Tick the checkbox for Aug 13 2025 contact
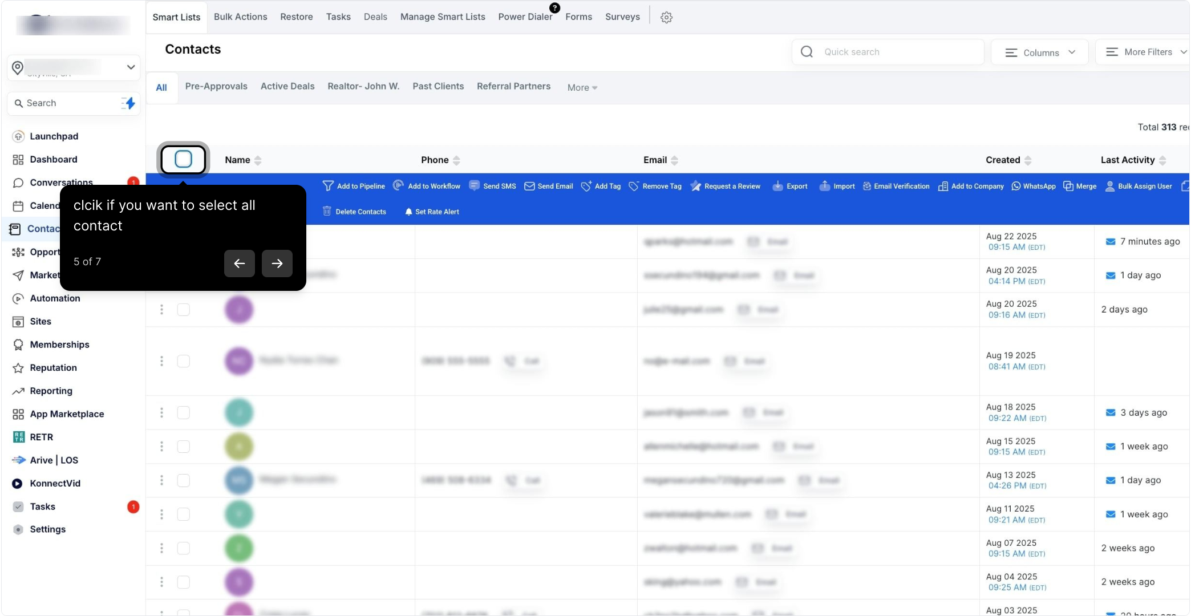Screen dimensions: 1191x616 [183, 480]
